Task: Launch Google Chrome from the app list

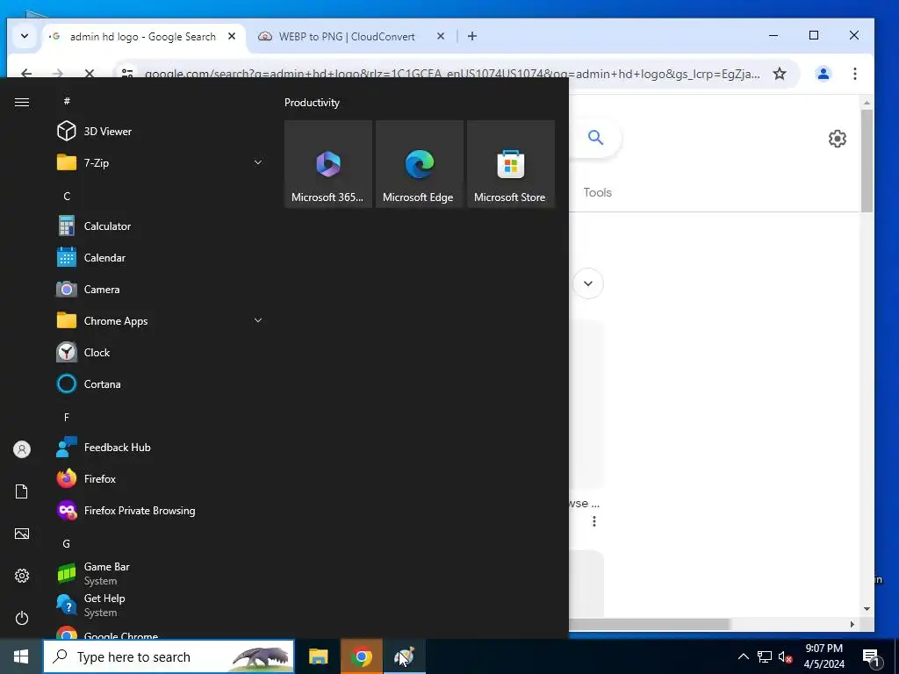Action: (x=161, y=632)
